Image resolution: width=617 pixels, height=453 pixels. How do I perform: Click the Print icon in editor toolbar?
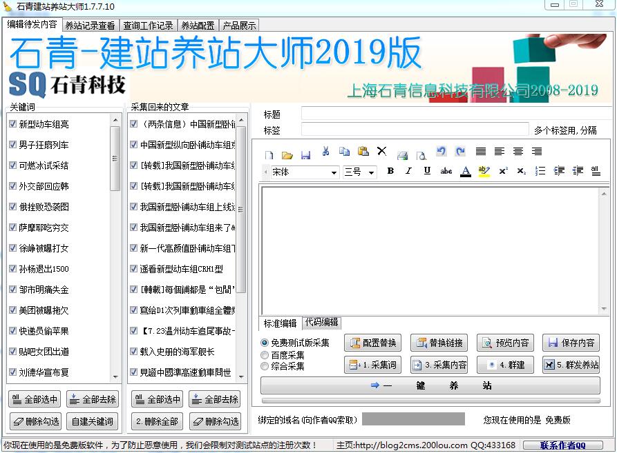point(402,154)
